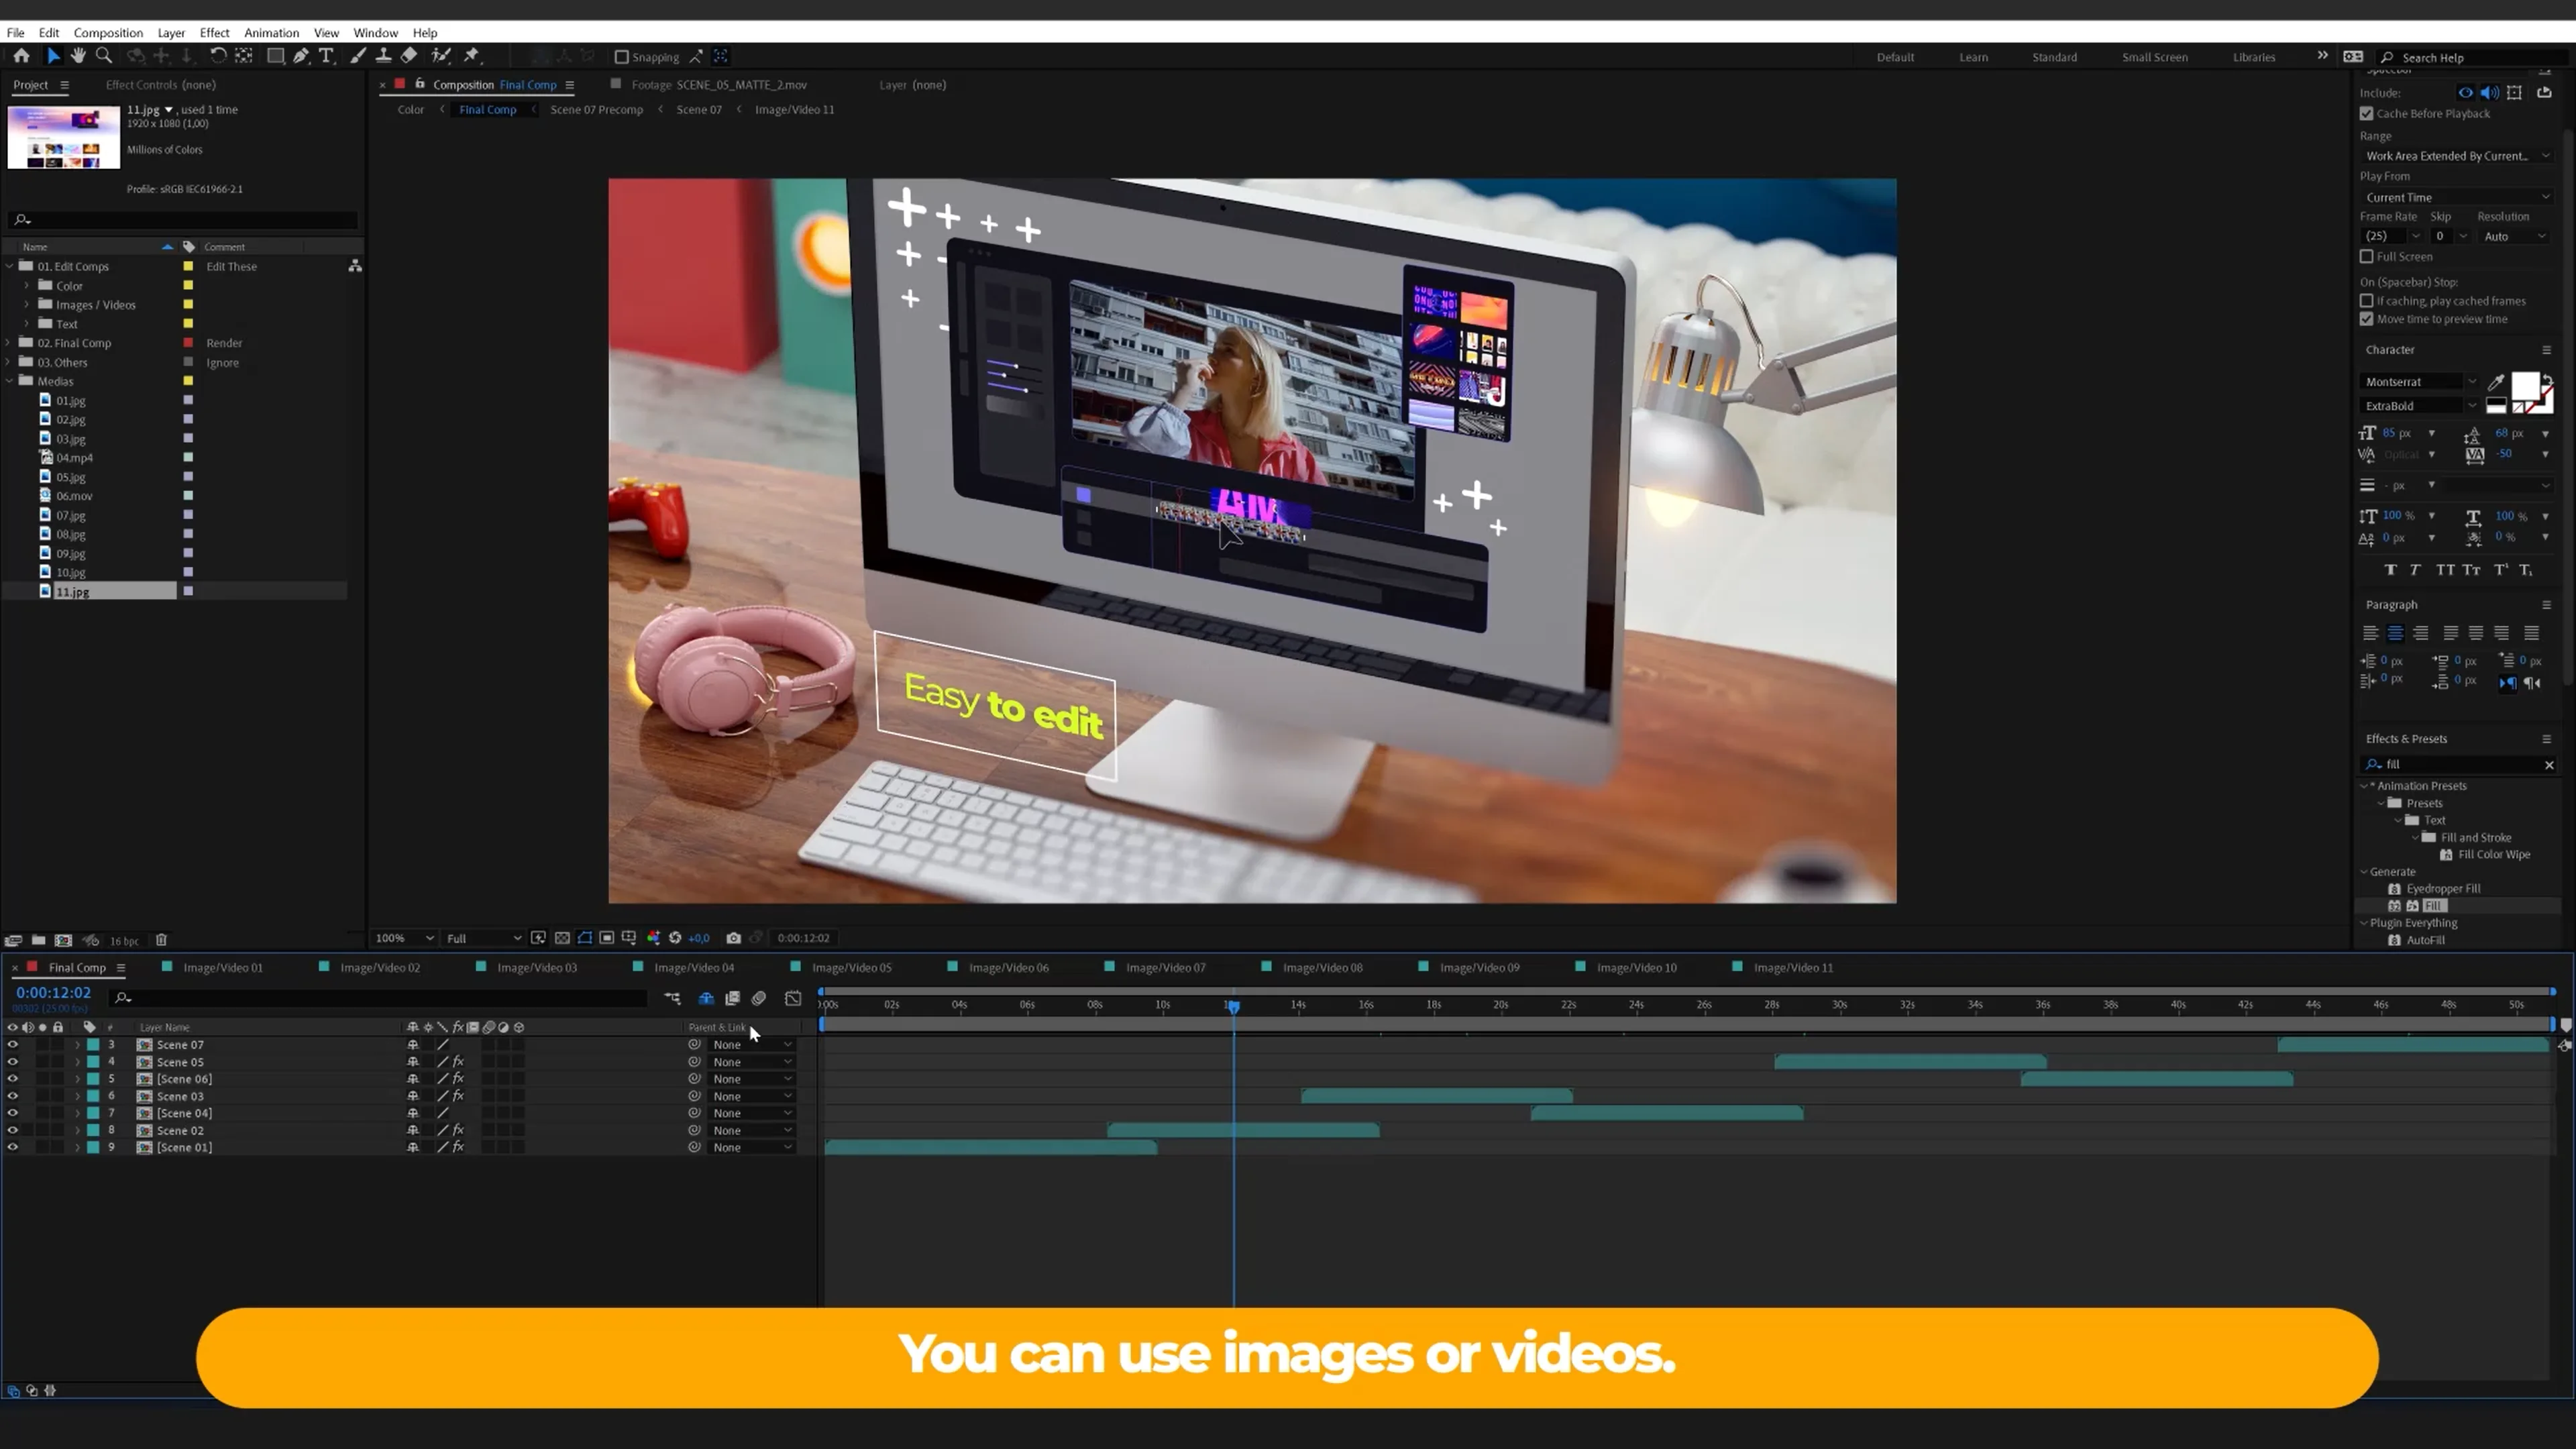Switch to the Small Screen workspace
Viewport: 2576px width, 1449px height.
[2154, 57]
